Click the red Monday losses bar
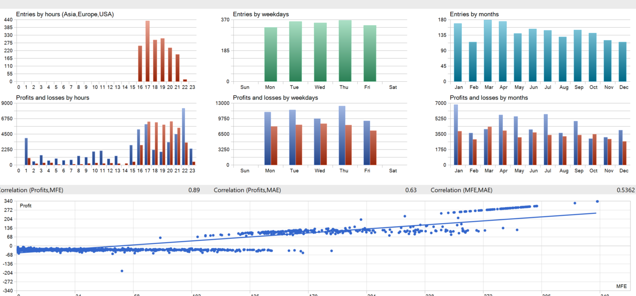636x296 pixels. coord(274,146)
